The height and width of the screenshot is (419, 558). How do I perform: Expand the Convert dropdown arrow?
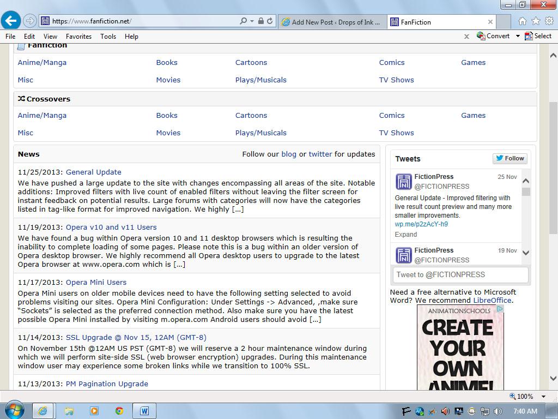[518, 36]
